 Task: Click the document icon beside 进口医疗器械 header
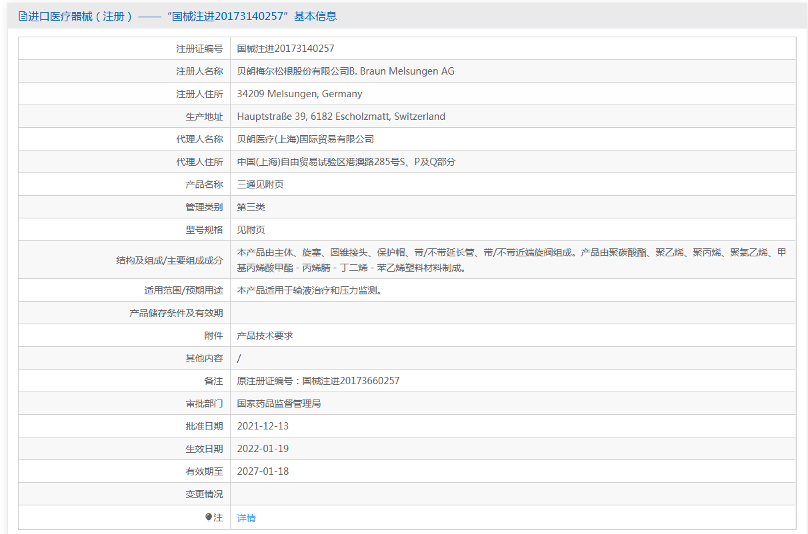pos(23,16)
